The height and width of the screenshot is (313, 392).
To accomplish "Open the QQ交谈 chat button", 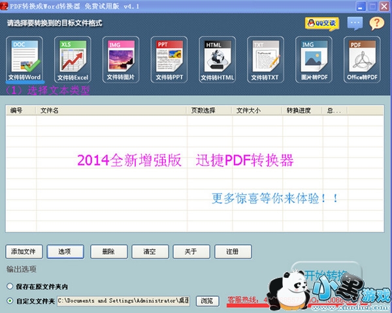I will coord(322,23).
